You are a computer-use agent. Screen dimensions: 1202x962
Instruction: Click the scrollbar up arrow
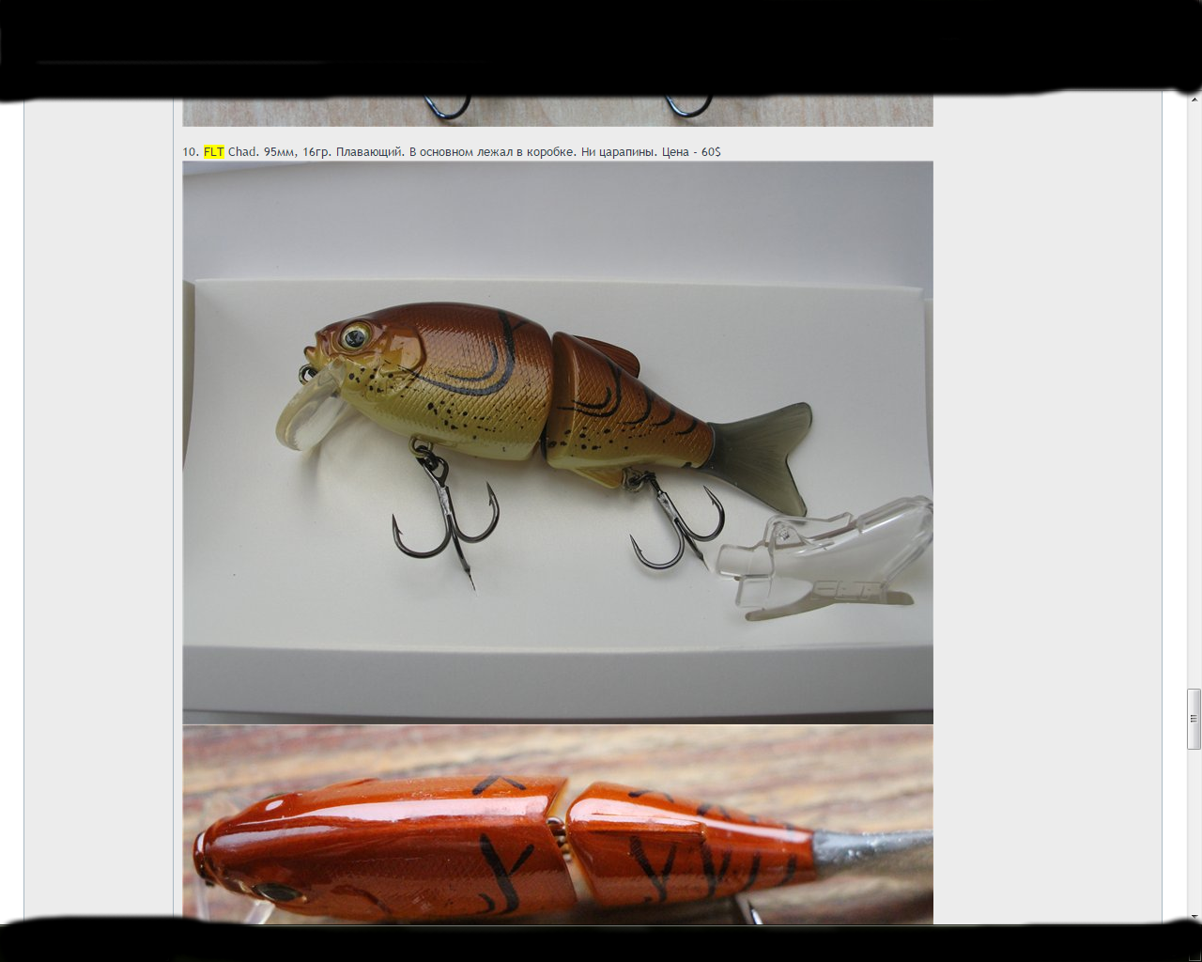1194,99
